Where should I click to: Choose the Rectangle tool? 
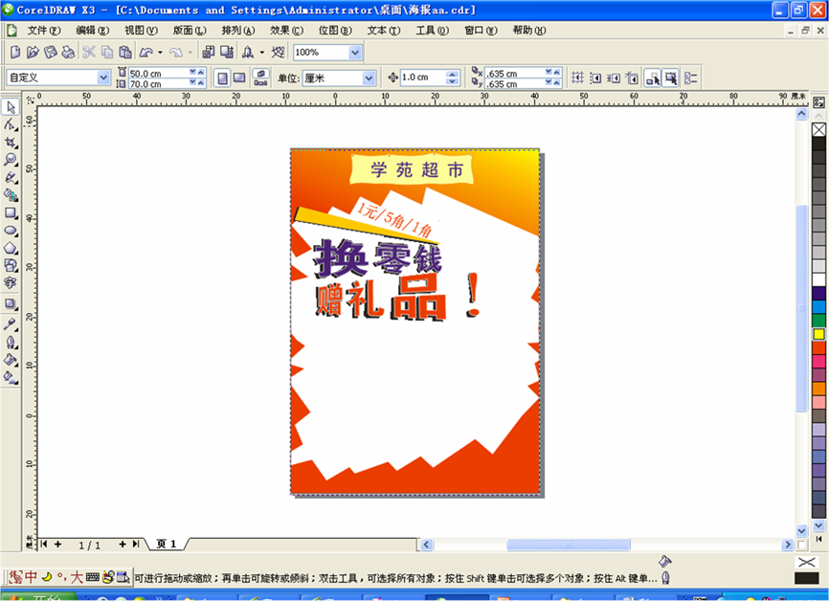click(x=11, y=212)
